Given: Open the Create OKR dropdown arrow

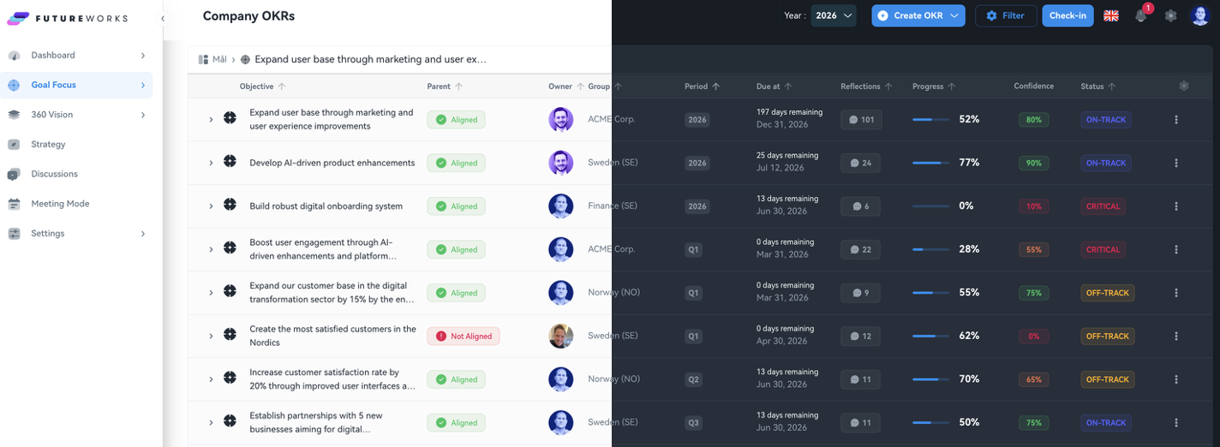Looking at the screenshot, I should click(954, 15).
